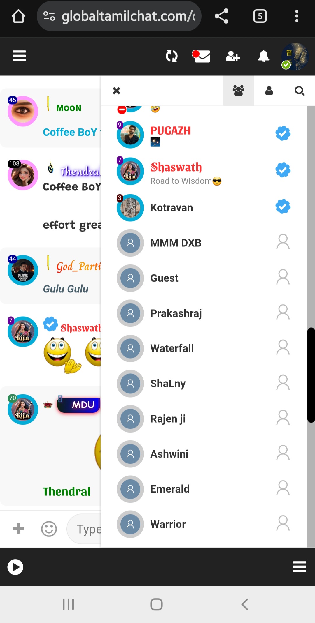Switch to the group users list tab
Viewport: 315px width, 623px height.
coord(238,91)
